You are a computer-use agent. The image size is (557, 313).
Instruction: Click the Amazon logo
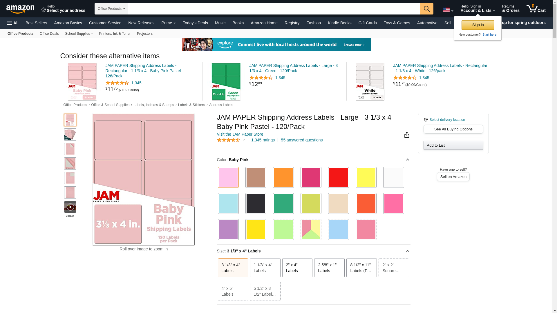pos(20,9)
